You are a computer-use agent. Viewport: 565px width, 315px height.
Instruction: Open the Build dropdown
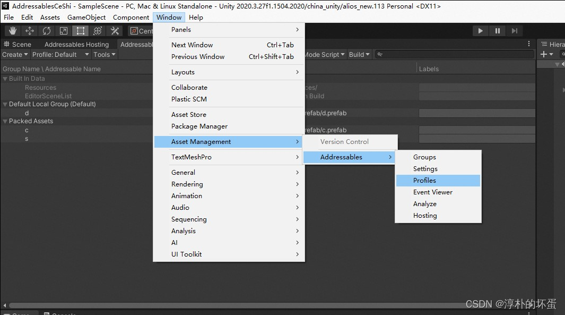tap(359, 55)
